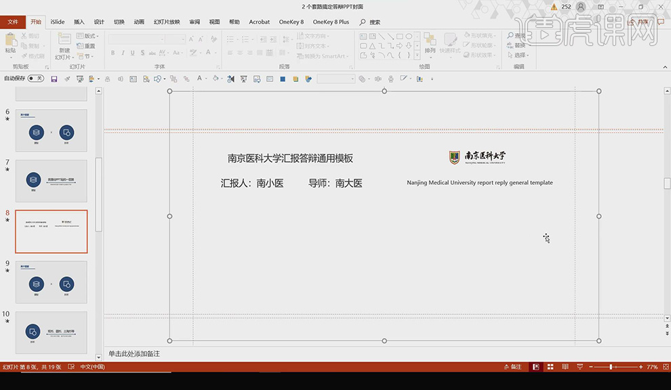This screenshot has height=390, width=671.
Task: Expand the New Slide (新建幻灯片) dropdown
Action: tap(73, 57)
